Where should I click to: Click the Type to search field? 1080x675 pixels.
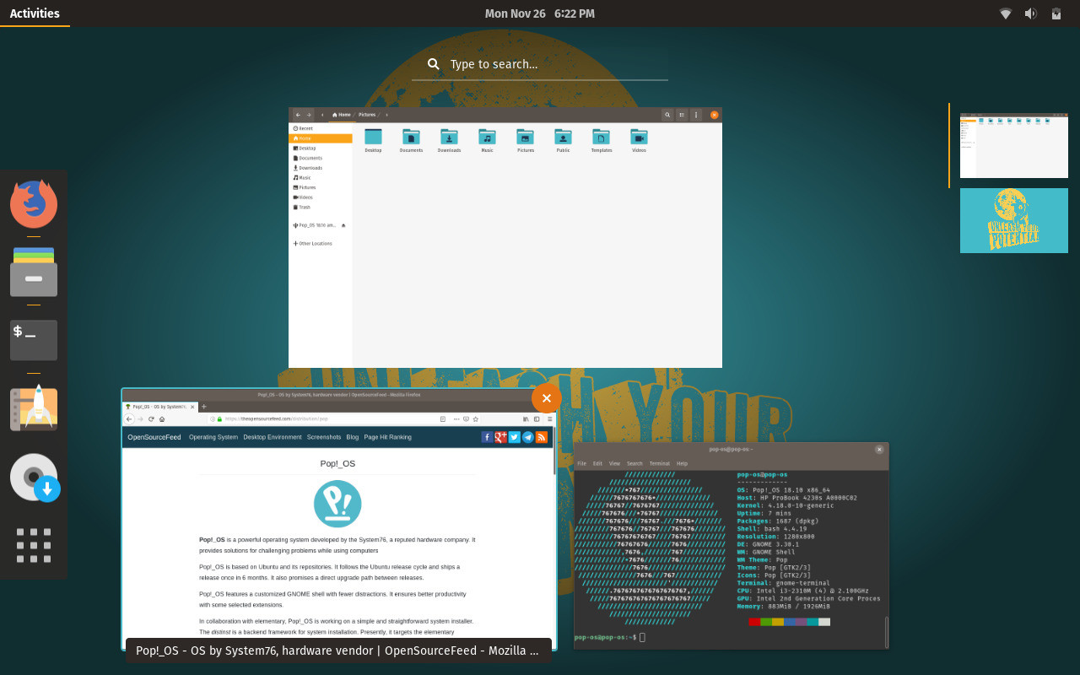pos(540,64)
